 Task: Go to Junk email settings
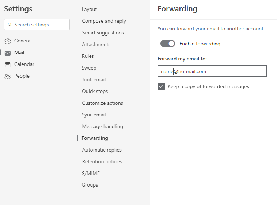pos(94,79)
